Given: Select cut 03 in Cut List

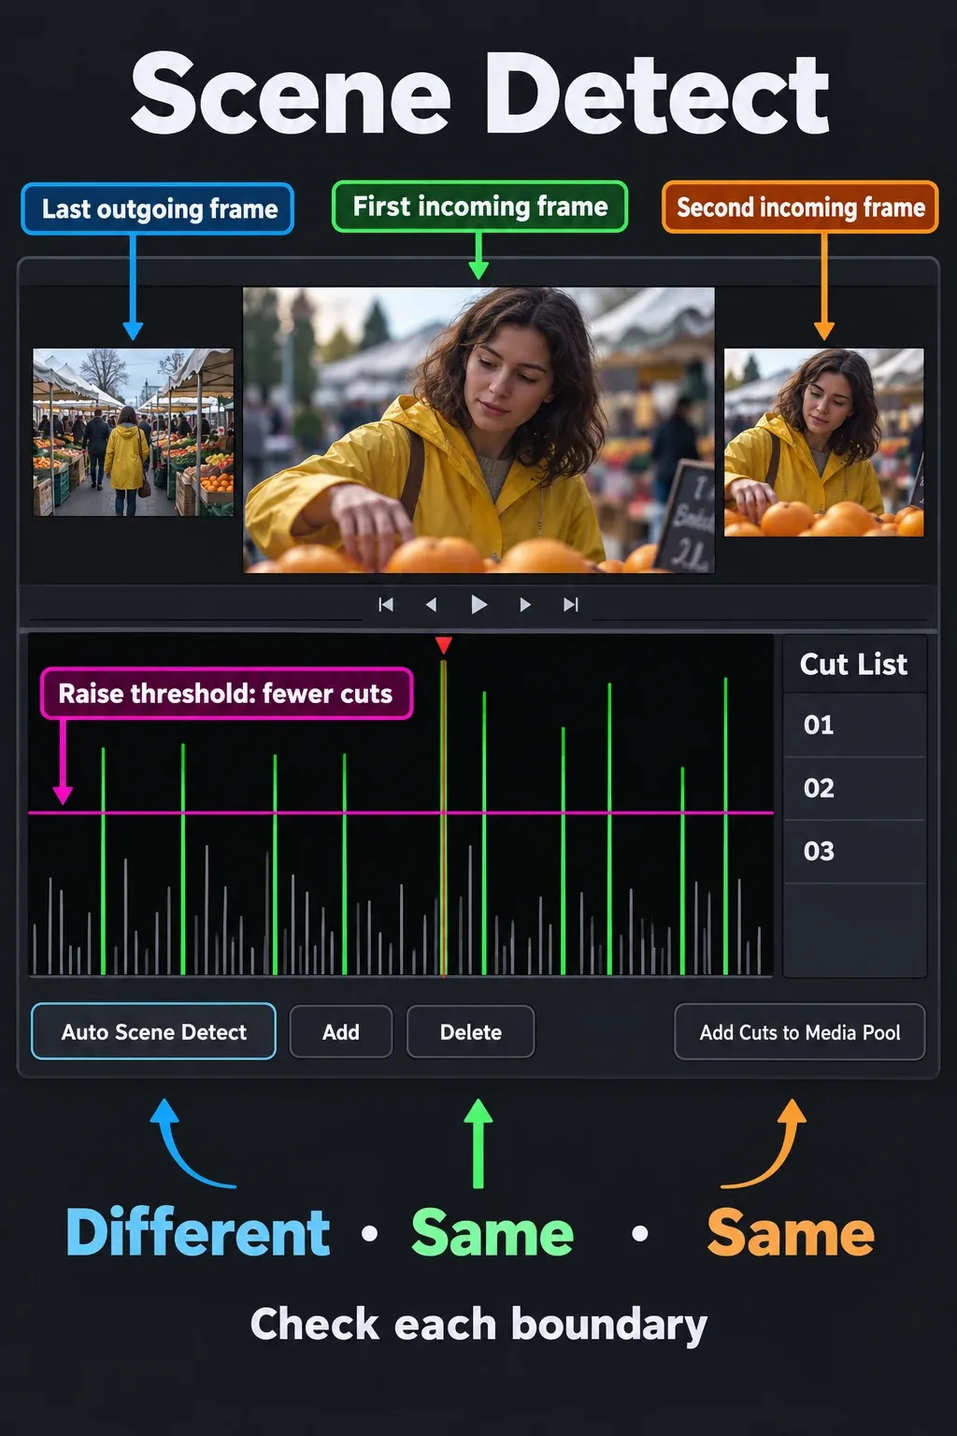Looking at the screenshot, I should click(x=854, y=852).
